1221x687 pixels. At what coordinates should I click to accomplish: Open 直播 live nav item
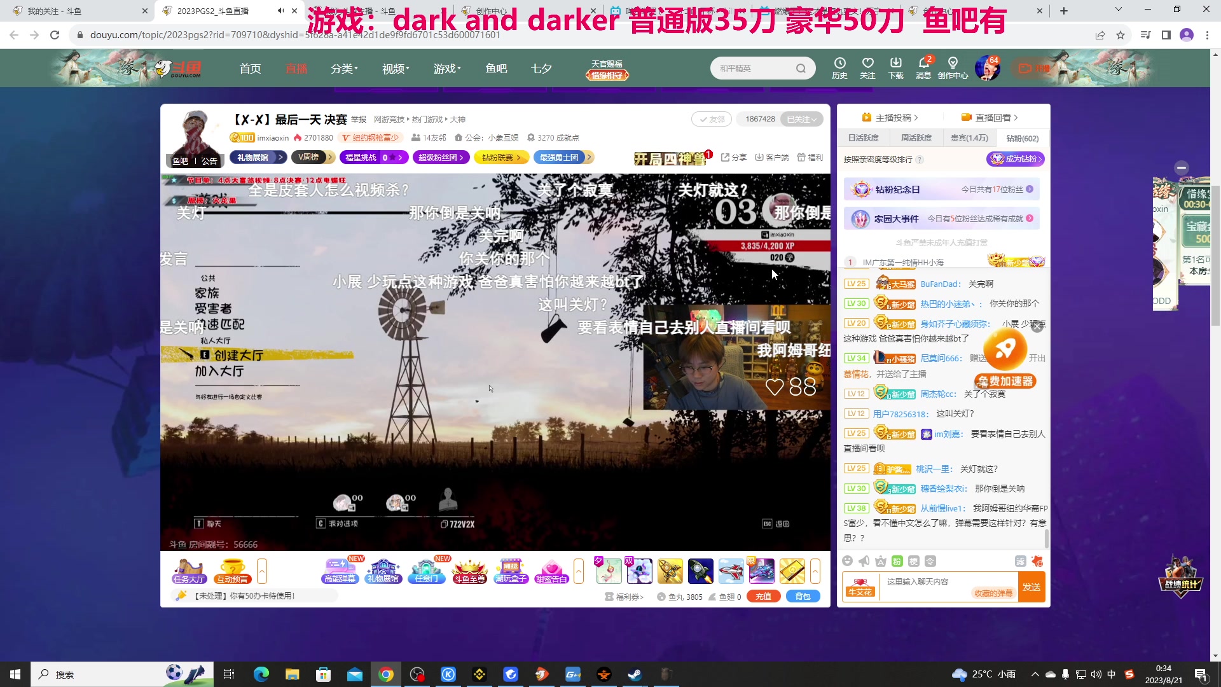tap(296, 68)
